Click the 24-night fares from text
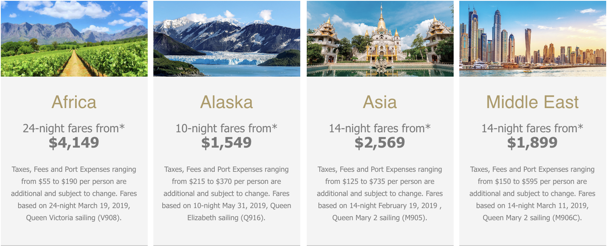The width and height of the screenshot is (607, 246). coord(74,128)
